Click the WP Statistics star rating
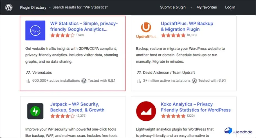This screenshot has width=256, height=138. coord(63,35)
